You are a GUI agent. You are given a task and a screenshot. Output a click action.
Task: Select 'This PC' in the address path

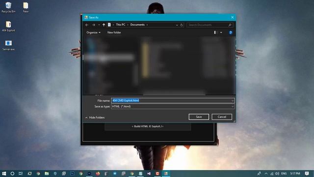click(x=121, y=25)
